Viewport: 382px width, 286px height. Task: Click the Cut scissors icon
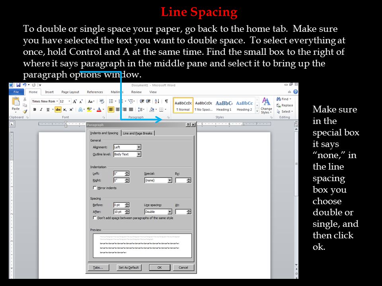click(25, 99)
